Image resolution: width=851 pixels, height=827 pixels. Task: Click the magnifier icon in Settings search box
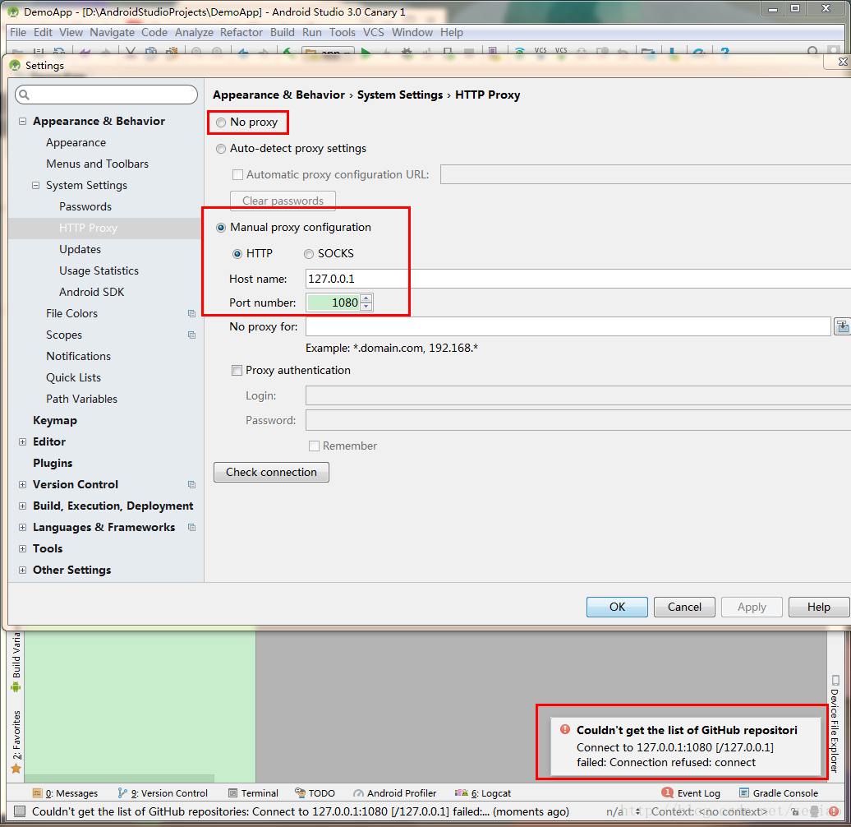point(23,95)
